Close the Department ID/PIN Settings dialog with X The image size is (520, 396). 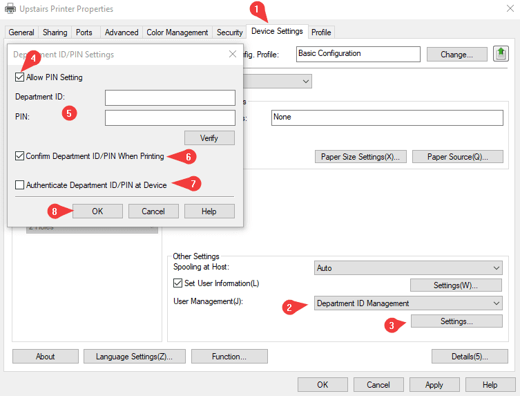coord(232,54)
